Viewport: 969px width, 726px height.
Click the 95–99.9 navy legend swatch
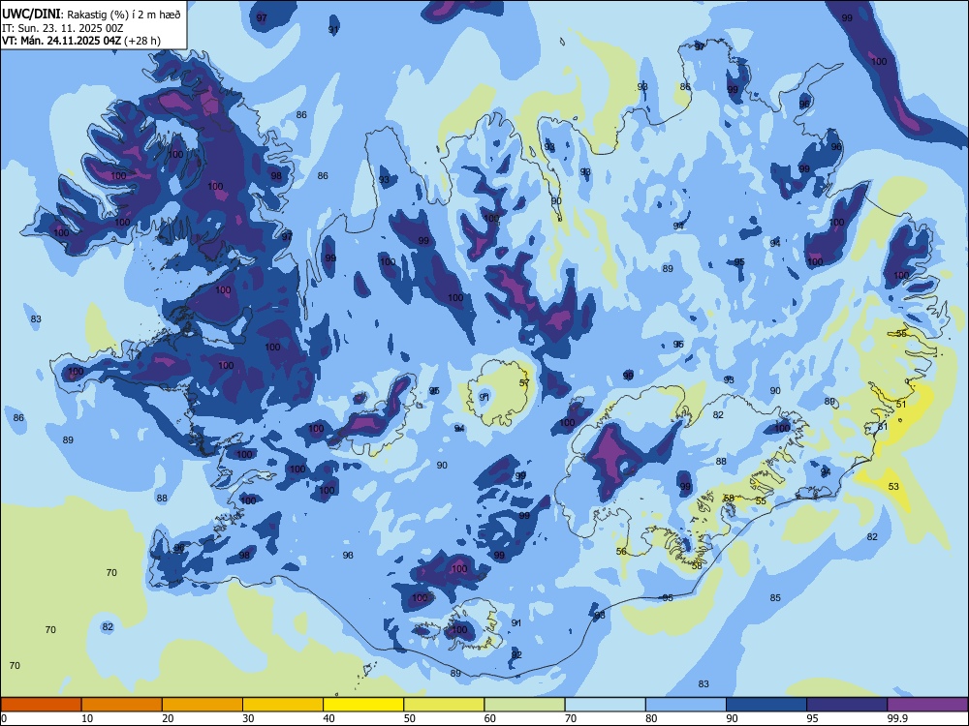point(847,705)
